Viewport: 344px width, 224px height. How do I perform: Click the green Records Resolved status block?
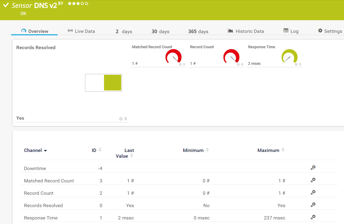click(x=112, y=83)
